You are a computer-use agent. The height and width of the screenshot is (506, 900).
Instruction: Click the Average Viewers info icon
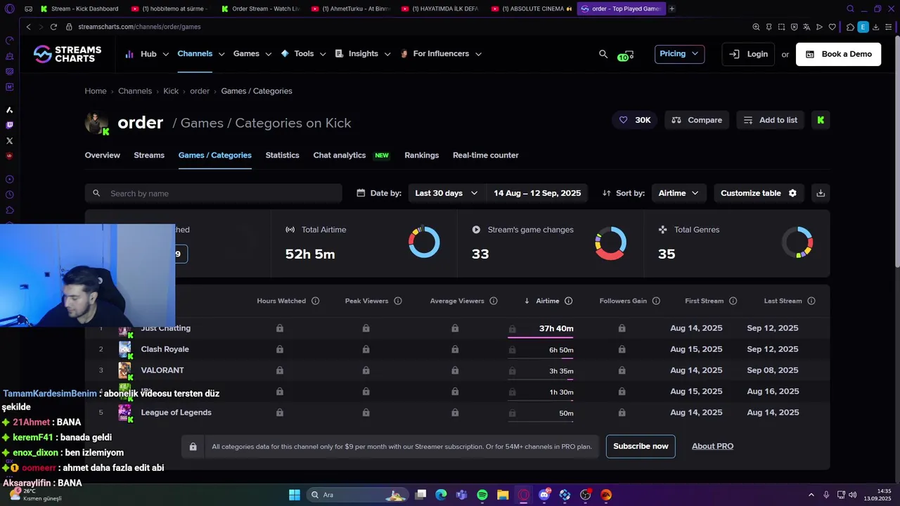click(x=494, y=301)
